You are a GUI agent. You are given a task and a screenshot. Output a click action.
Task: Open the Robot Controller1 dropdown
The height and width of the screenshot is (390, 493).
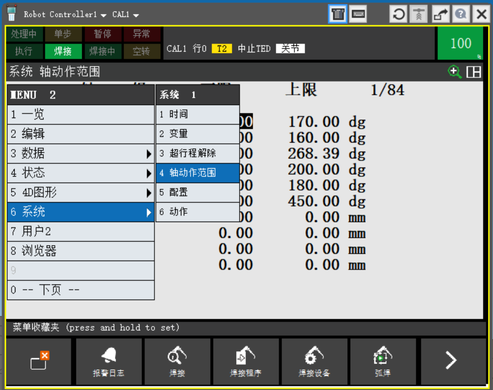click(x=65, y=14)
